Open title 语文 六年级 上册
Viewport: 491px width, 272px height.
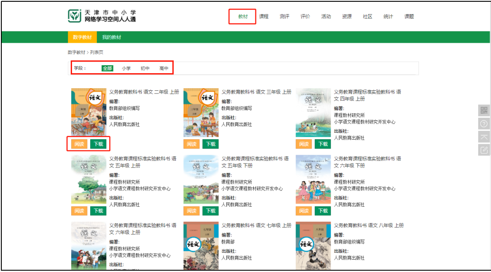point(143,229)
